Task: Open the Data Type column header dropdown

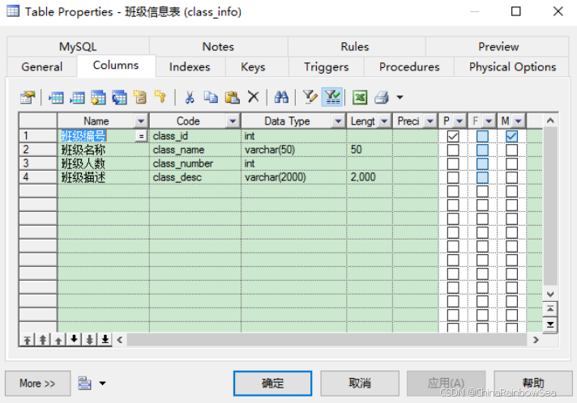Action: pyautogui.click(x=338, y=121)
